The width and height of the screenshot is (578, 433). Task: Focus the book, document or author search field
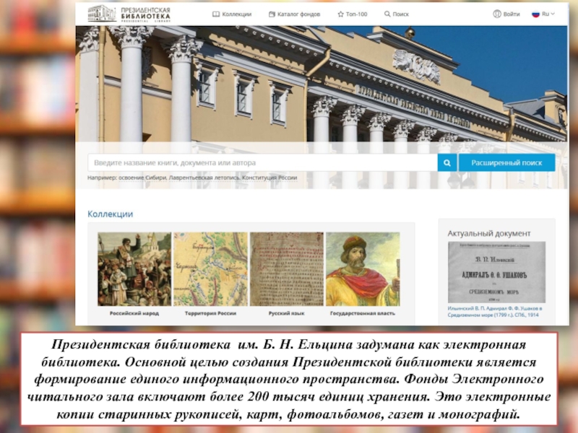[x=262, y=163]
